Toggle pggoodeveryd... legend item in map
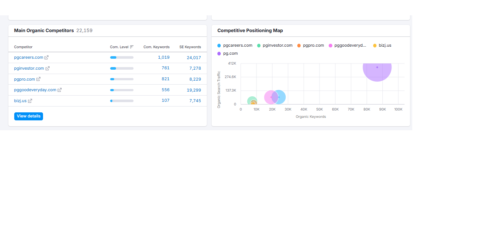The height and width of the screenshot is (232, 491). coord(348,46)
